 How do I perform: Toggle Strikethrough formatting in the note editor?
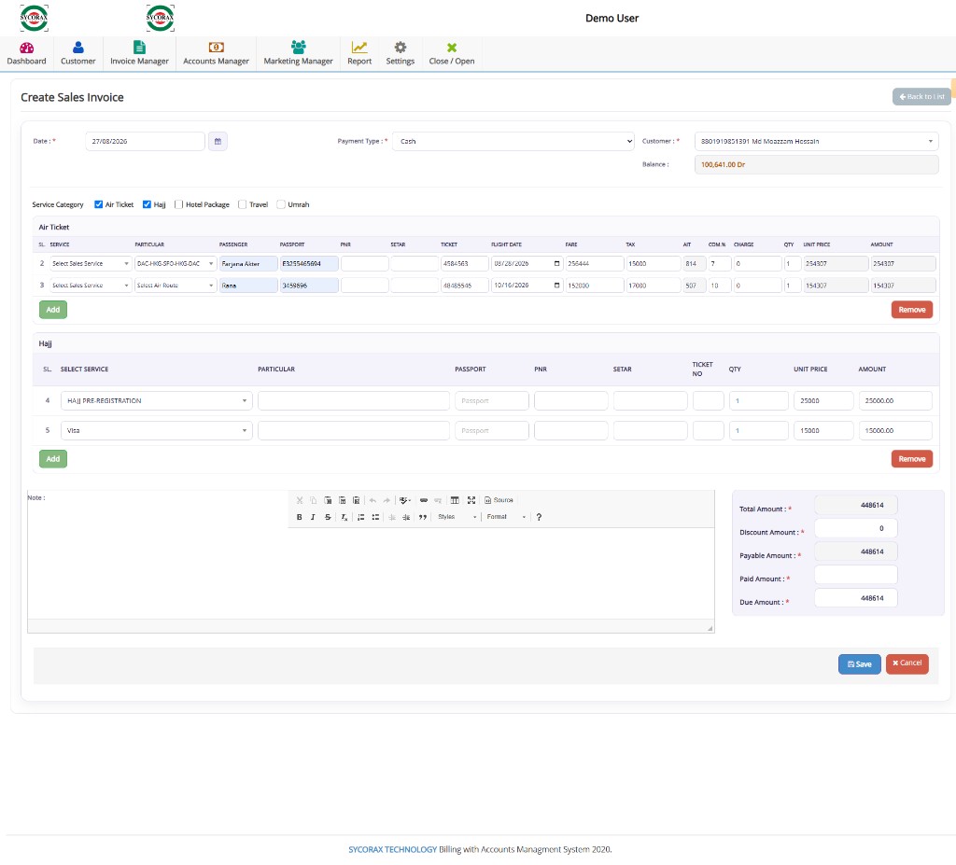click(328, 517)
